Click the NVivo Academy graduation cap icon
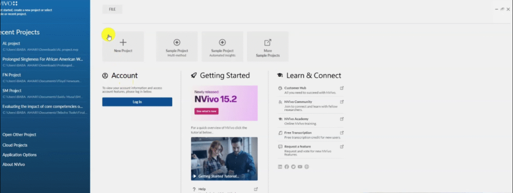Viewport: 513px width, 193px height. (280, 119)
